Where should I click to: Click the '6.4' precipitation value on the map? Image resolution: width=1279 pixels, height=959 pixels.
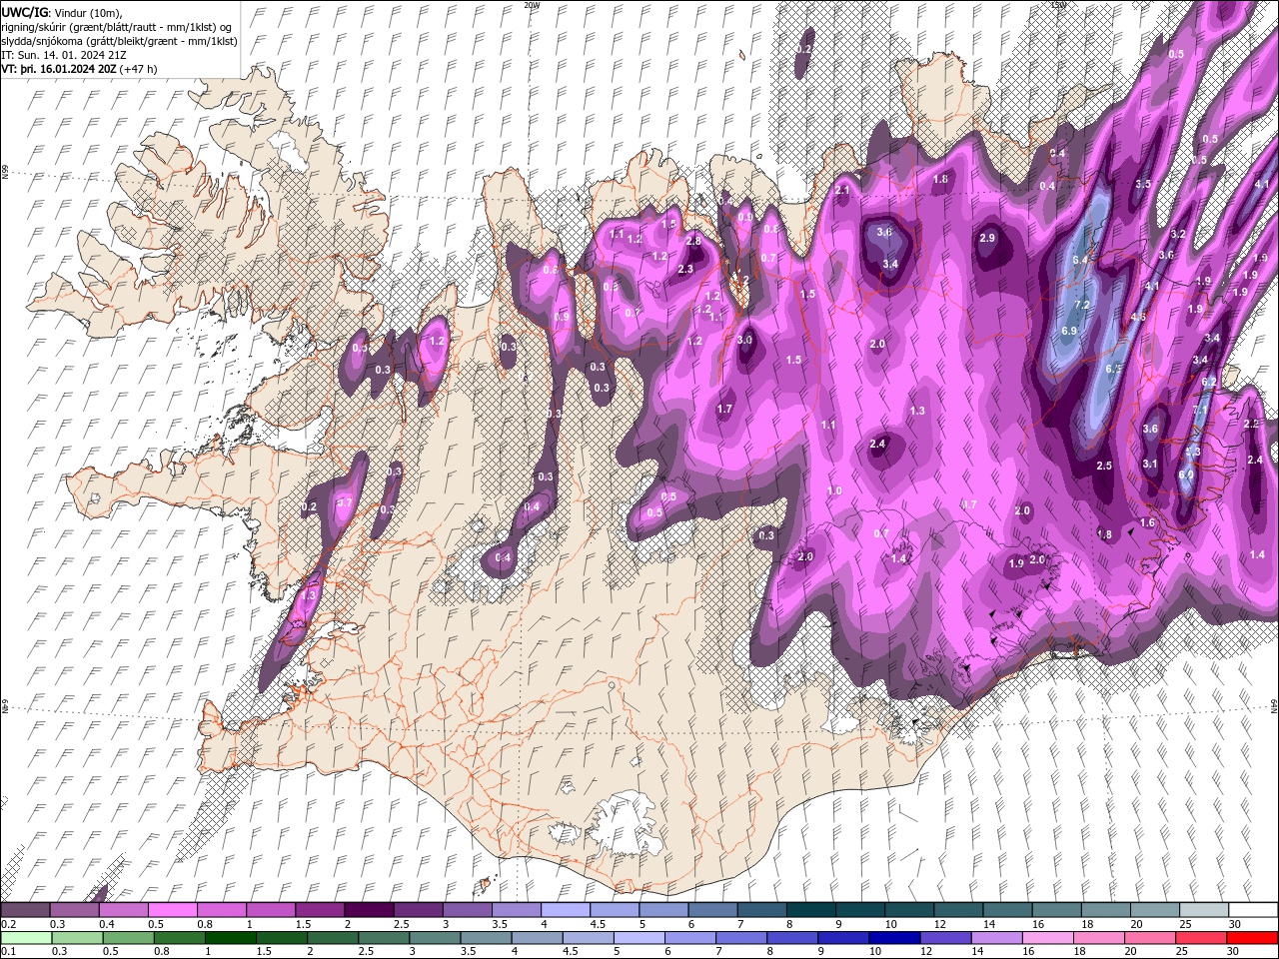pyautogui.click(x=1080, y=260)
